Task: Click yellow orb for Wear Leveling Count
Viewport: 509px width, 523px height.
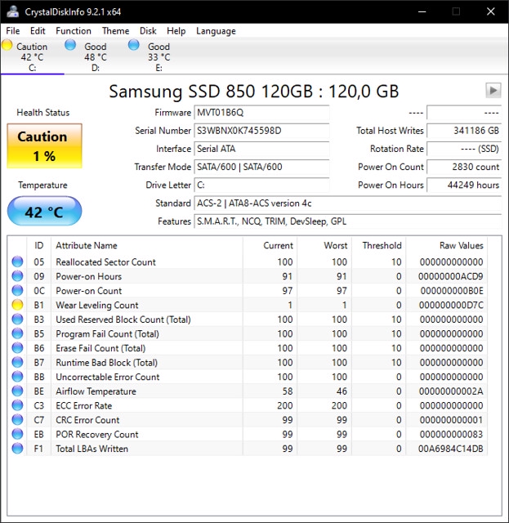Action: [x=17, y=305]
